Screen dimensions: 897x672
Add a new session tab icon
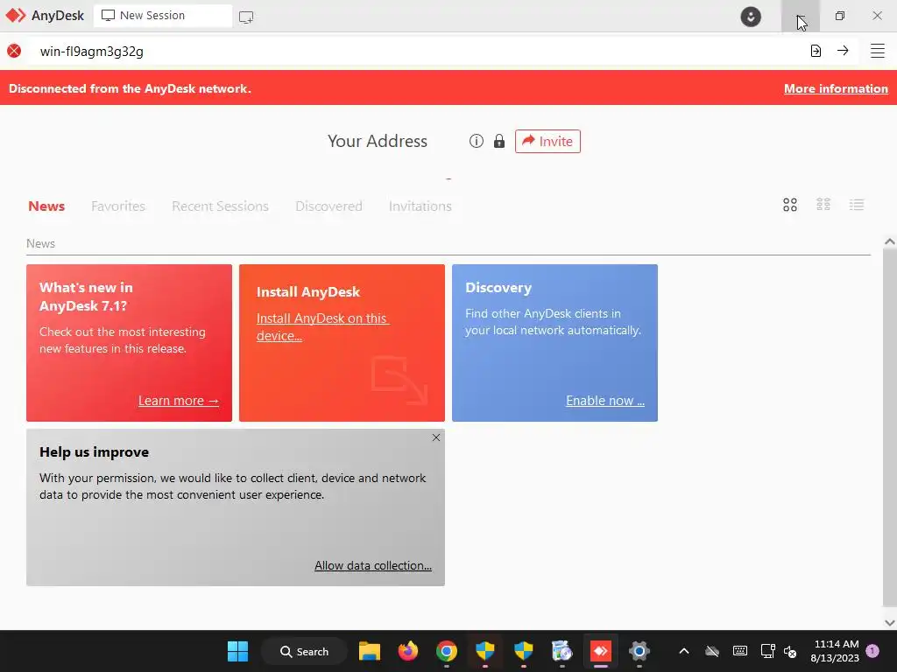coord(246,17)
